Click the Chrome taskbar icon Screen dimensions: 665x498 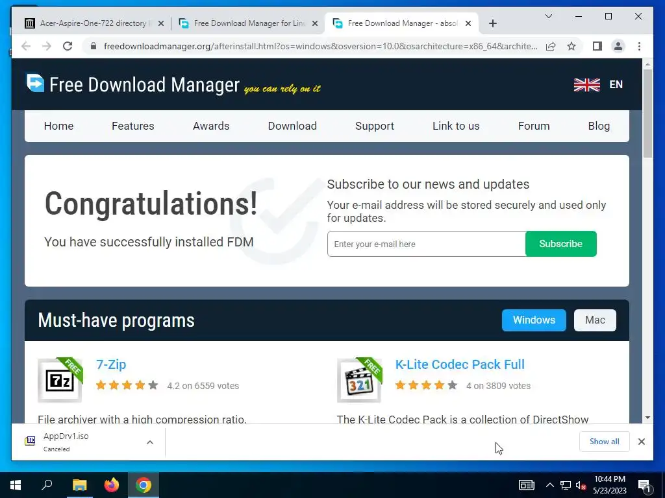pyautogui.click(x=144, y=485)
